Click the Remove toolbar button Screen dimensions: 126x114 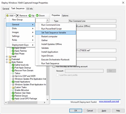point(22,15)
